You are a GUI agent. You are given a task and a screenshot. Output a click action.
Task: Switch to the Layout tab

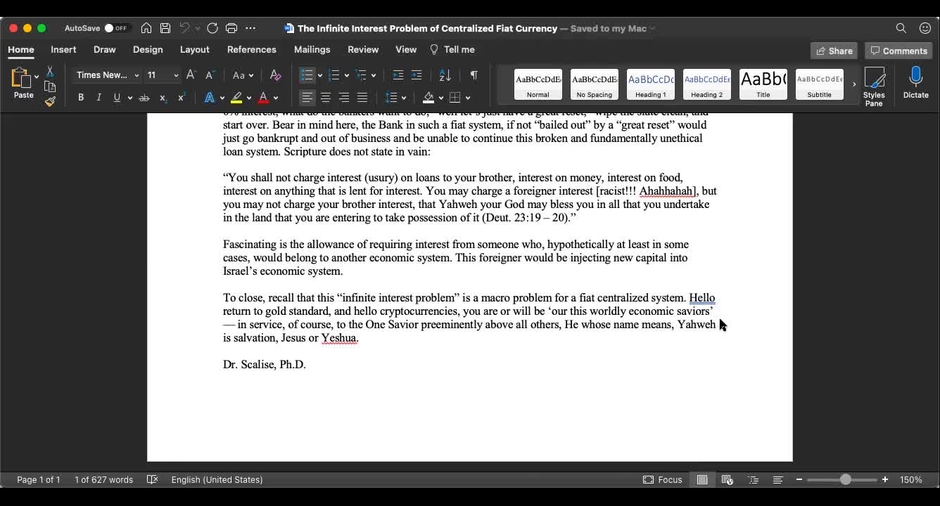click(x=195, y=49)
